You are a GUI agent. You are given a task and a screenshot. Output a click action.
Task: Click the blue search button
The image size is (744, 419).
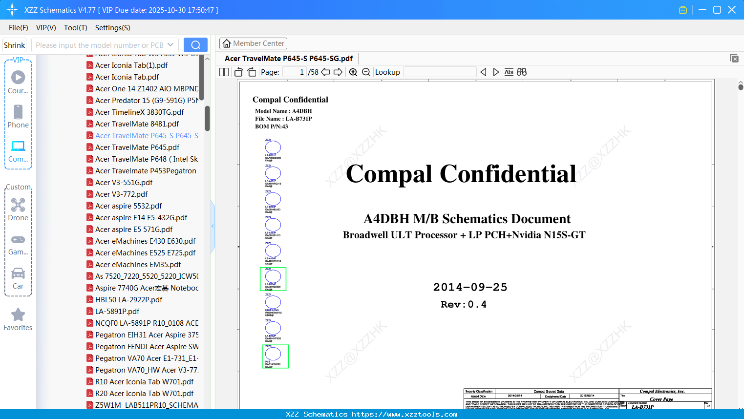pyautogui.click(x=195, y=45)
